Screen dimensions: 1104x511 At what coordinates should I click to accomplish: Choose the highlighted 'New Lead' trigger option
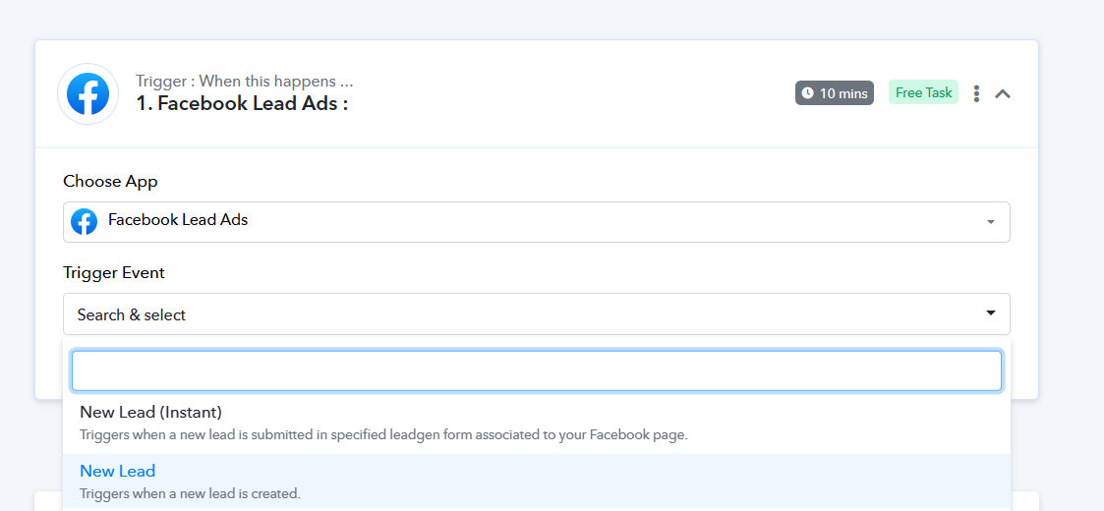tap(537, 482)
